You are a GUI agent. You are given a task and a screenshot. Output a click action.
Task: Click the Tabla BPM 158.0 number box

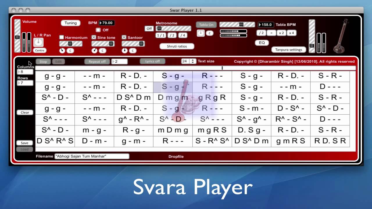tap(266, 25)
